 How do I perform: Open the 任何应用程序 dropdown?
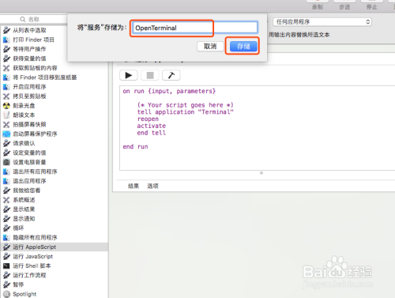coord(322,21)
